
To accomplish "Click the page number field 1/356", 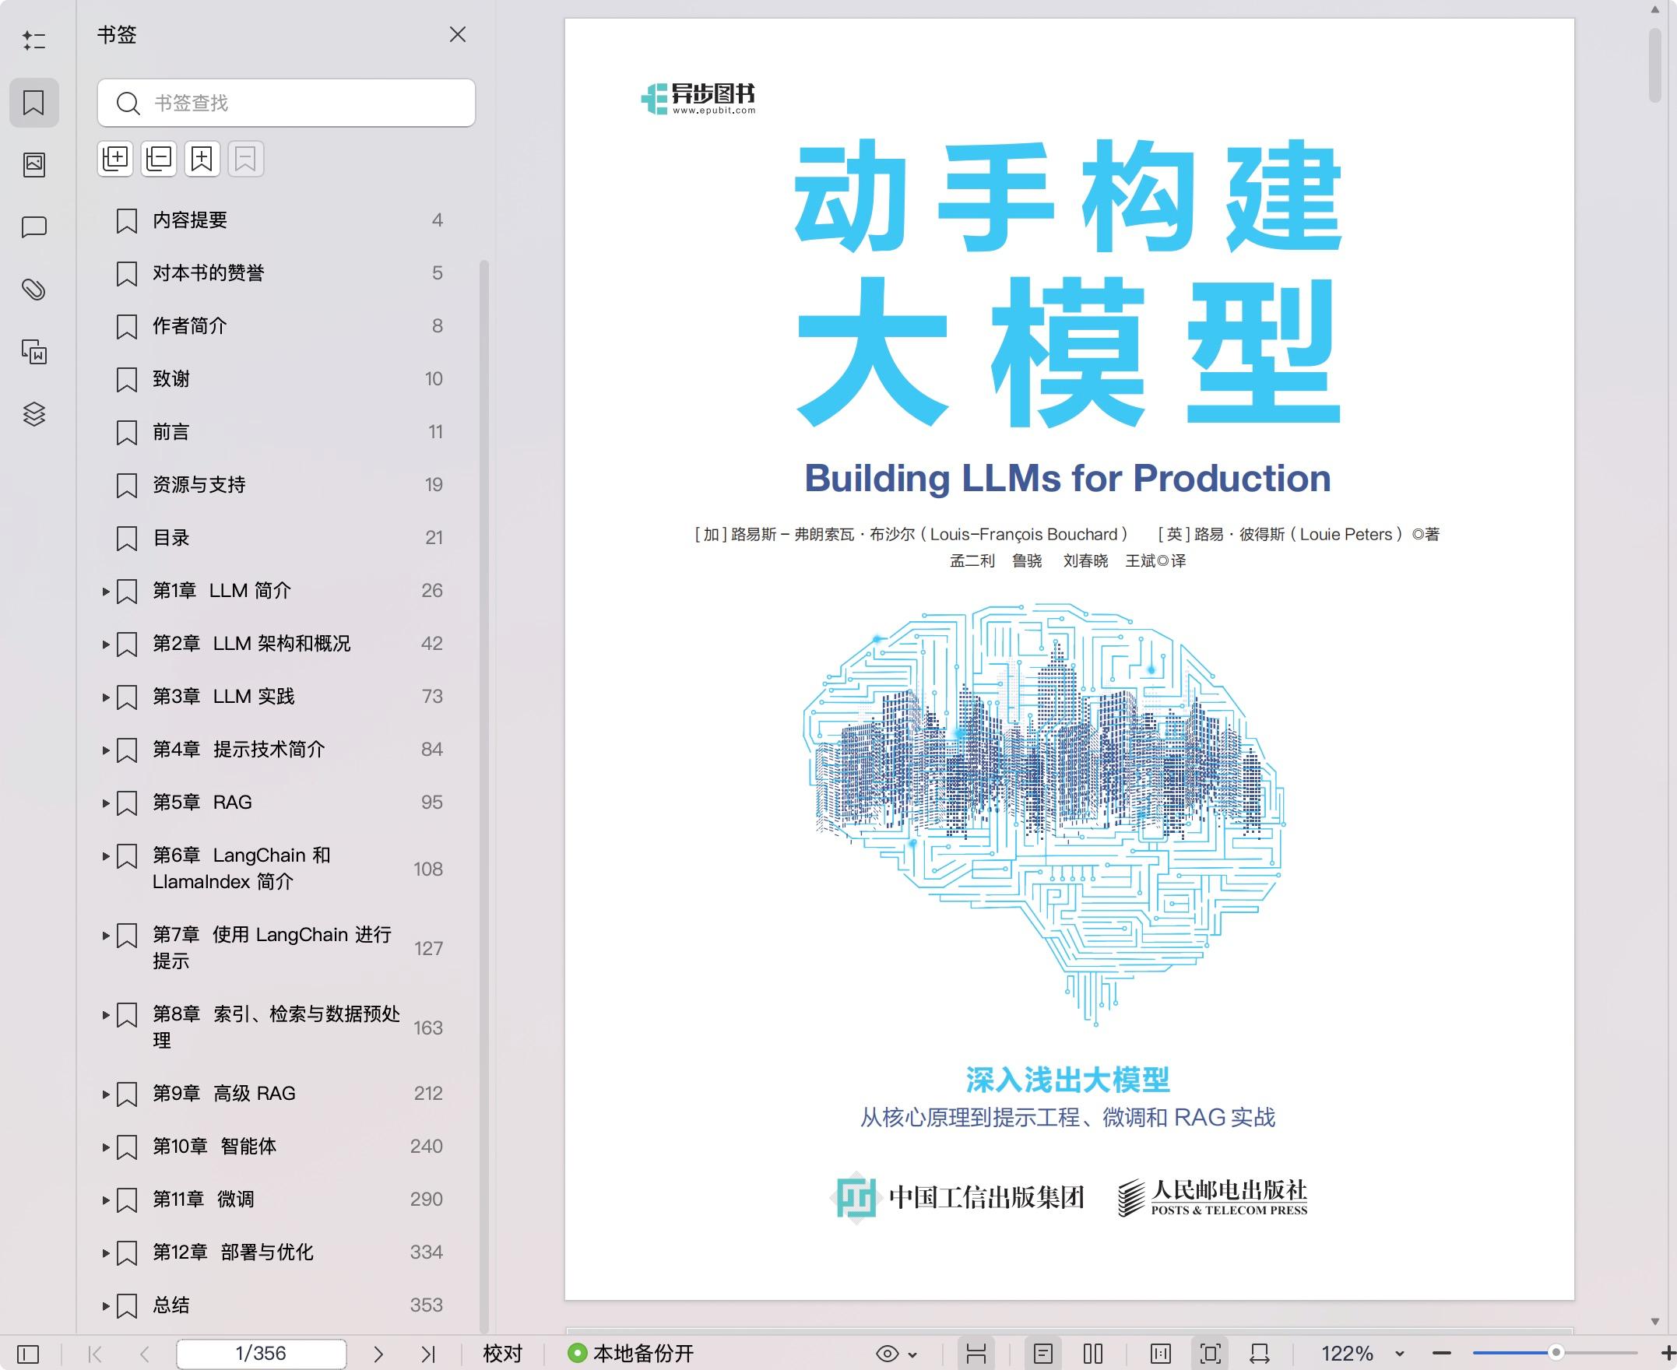I will click(262, 1354).
